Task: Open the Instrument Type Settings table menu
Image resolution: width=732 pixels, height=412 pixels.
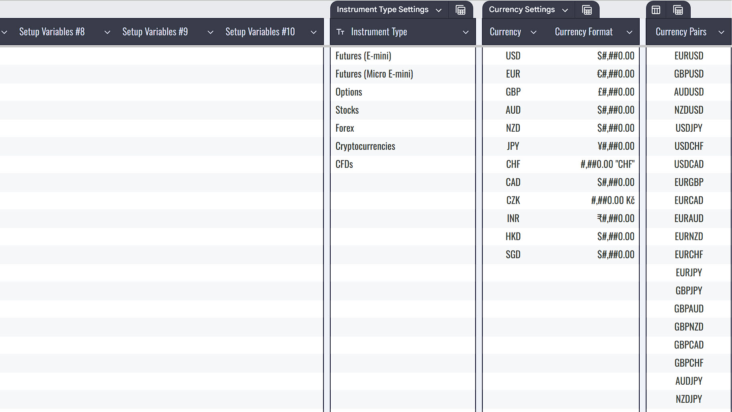Action: [x=439, y=10]
